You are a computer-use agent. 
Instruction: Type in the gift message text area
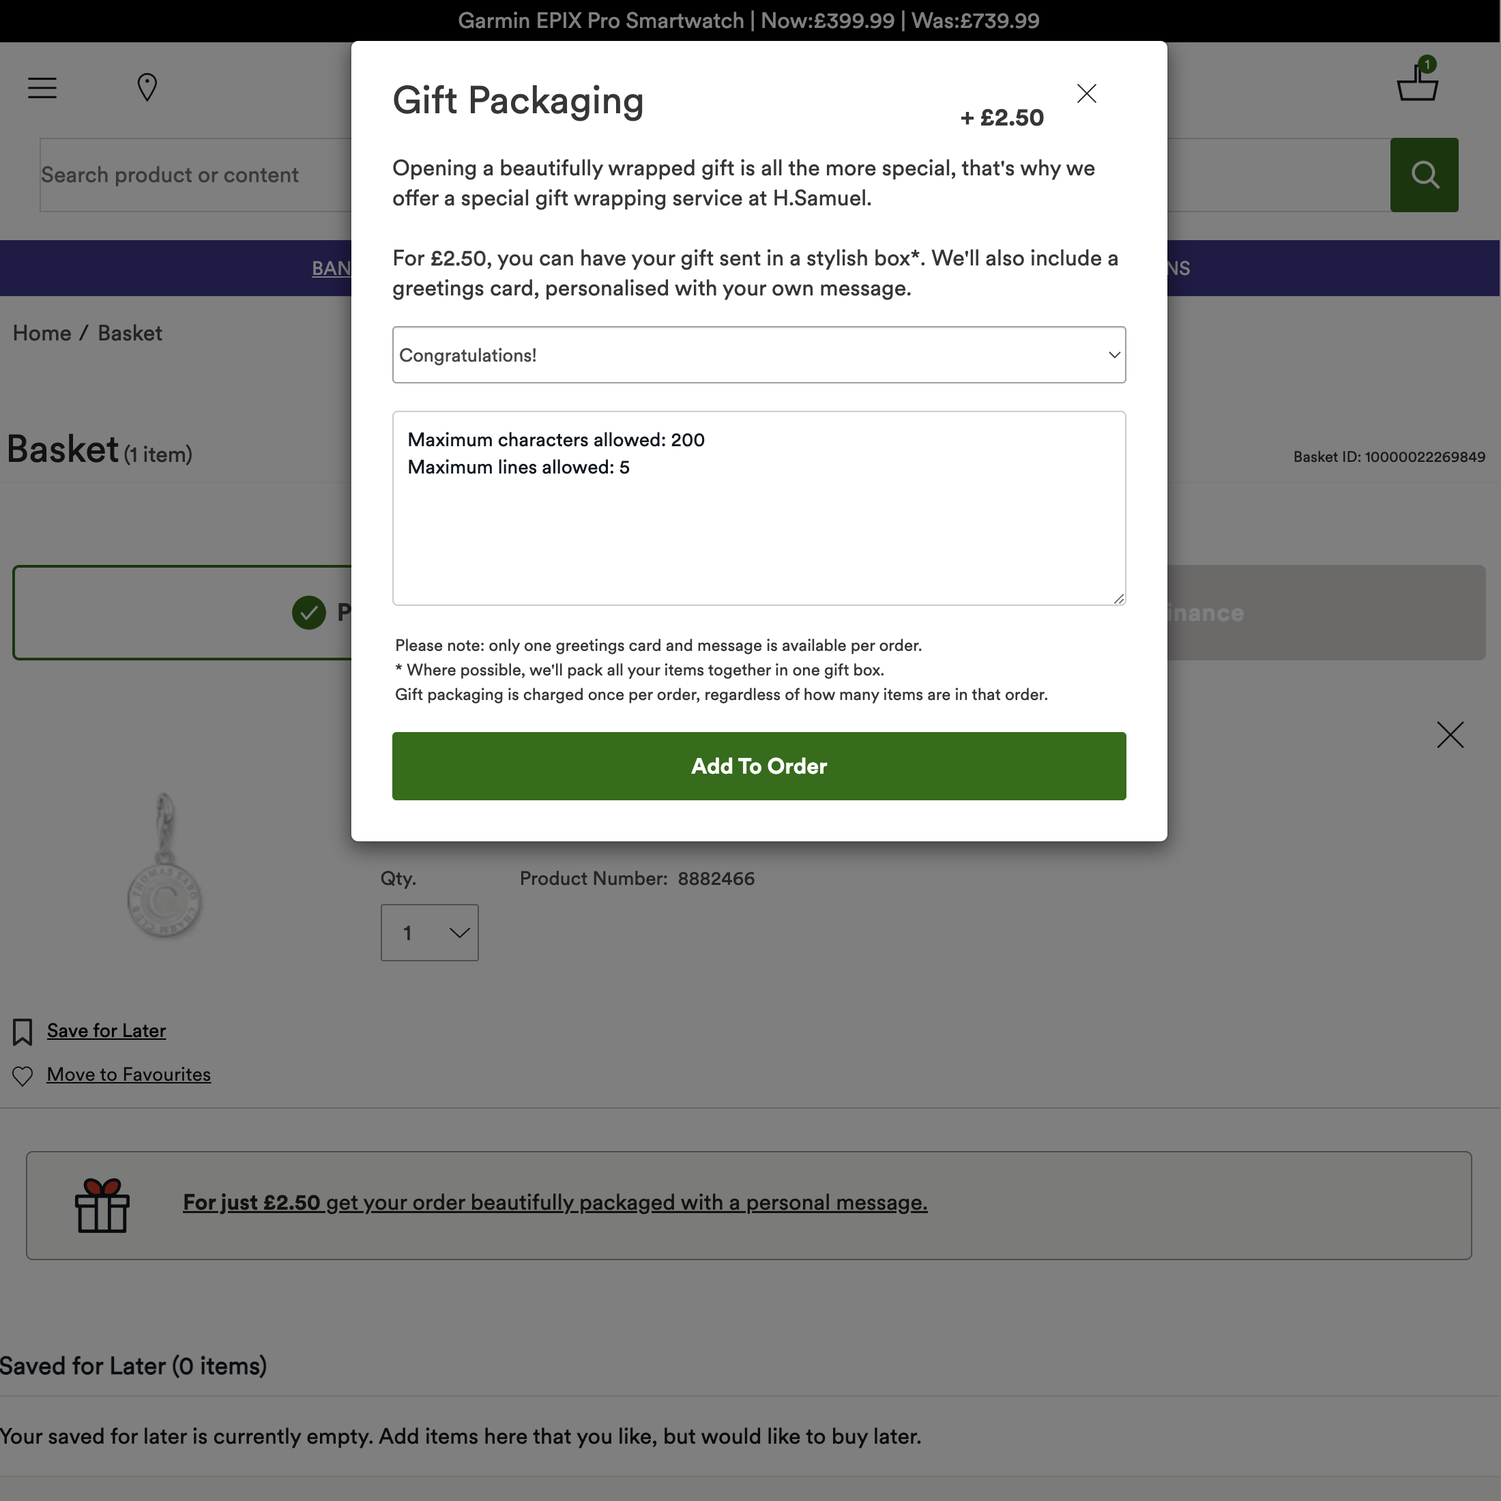click(758, 528)
